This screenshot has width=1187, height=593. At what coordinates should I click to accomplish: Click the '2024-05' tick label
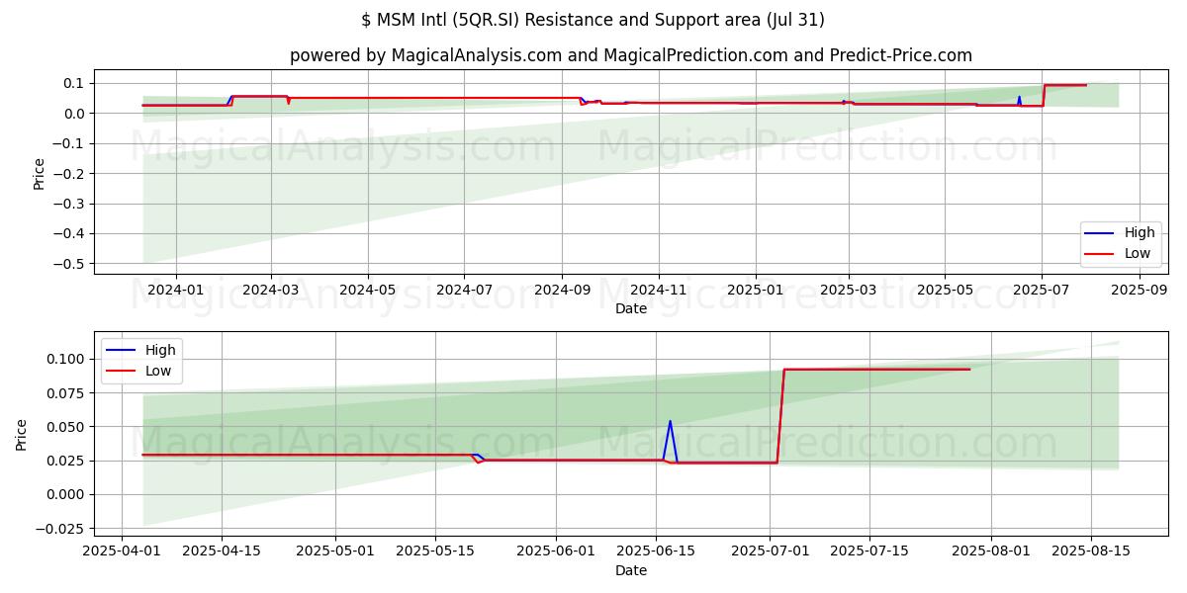(367, 290)
